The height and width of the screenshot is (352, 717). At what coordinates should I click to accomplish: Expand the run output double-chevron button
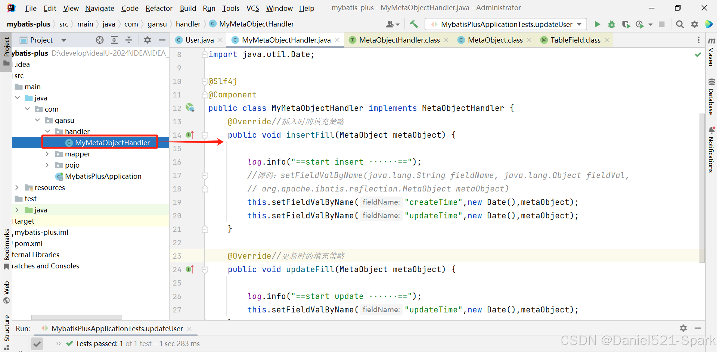coord(58,343)
